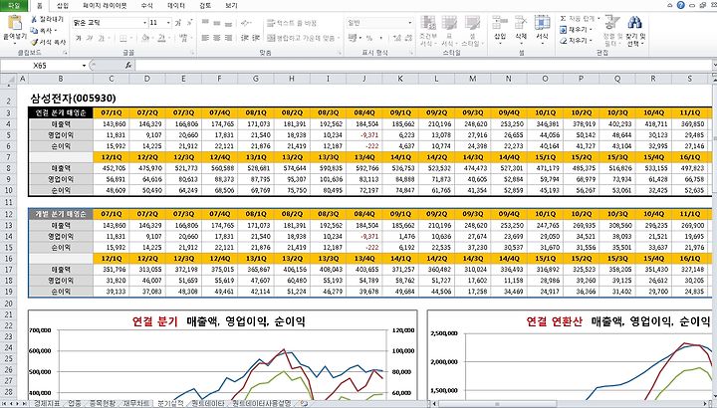
Task: Align text left
Action: 205,38
